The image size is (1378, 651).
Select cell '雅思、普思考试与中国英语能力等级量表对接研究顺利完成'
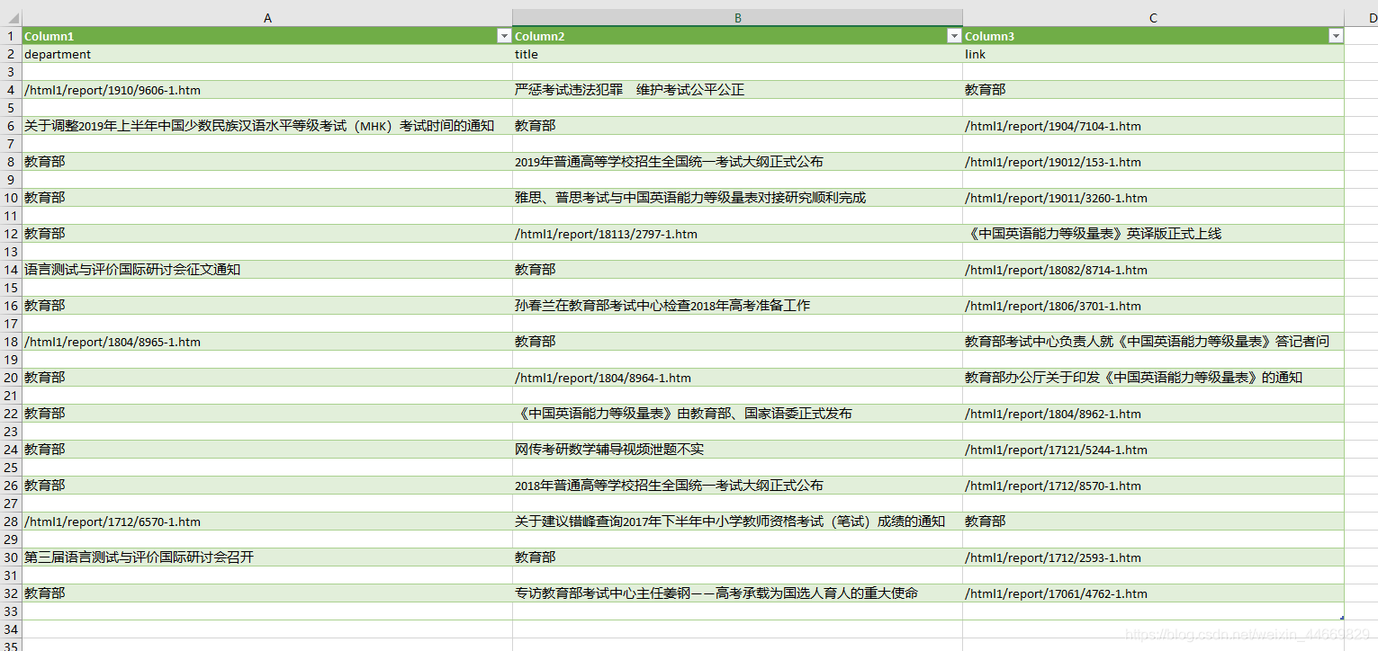tap(737, 198)
